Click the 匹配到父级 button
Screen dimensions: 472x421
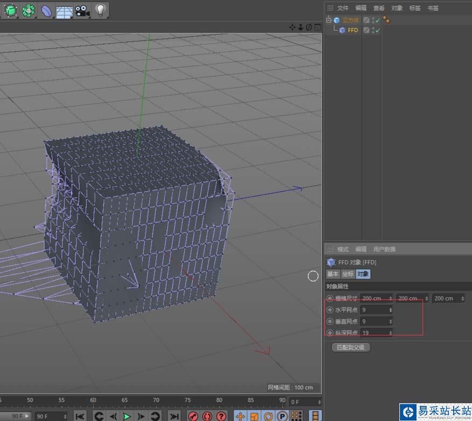point(351,347)
